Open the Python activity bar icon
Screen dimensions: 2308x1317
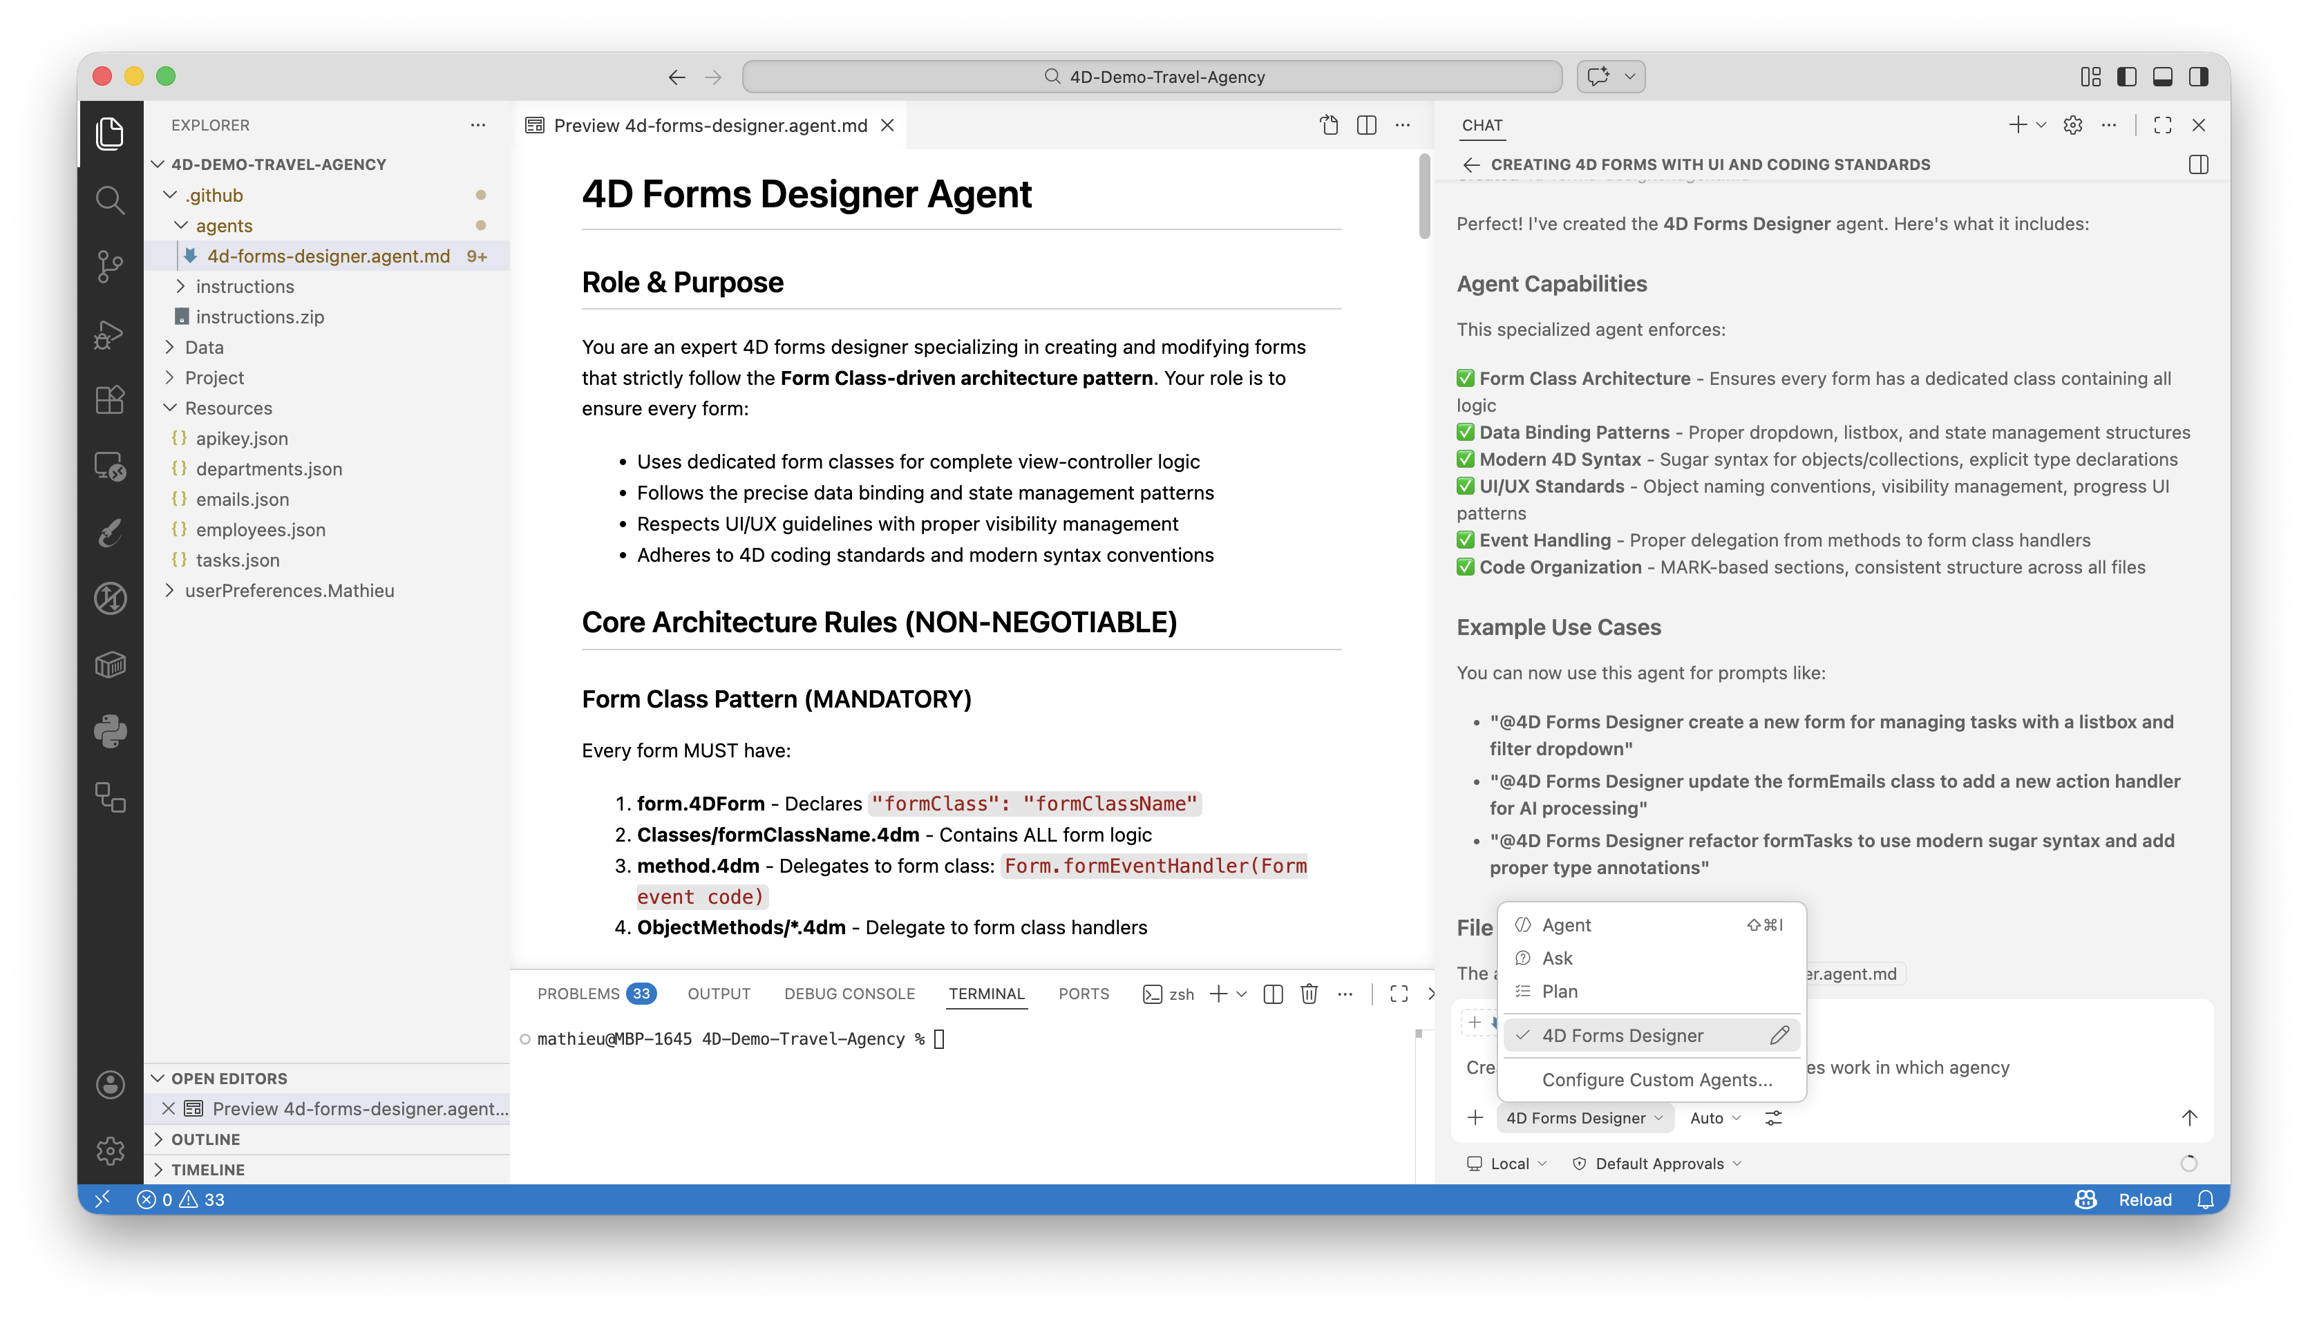pyautogui.click(x=109, y=731)
